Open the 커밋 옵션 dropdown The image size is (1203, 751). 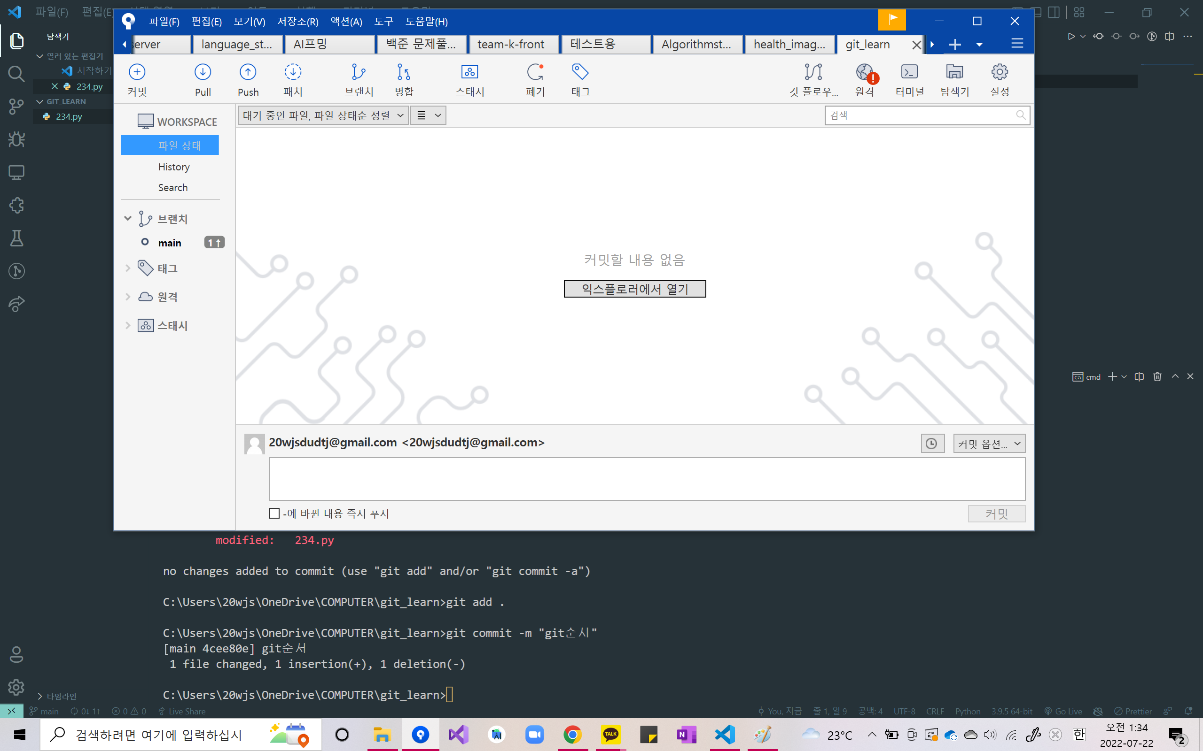pos(989,444)
